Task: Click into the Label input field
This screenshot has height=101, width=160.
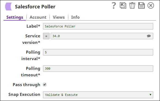Action: coord(98,26)
